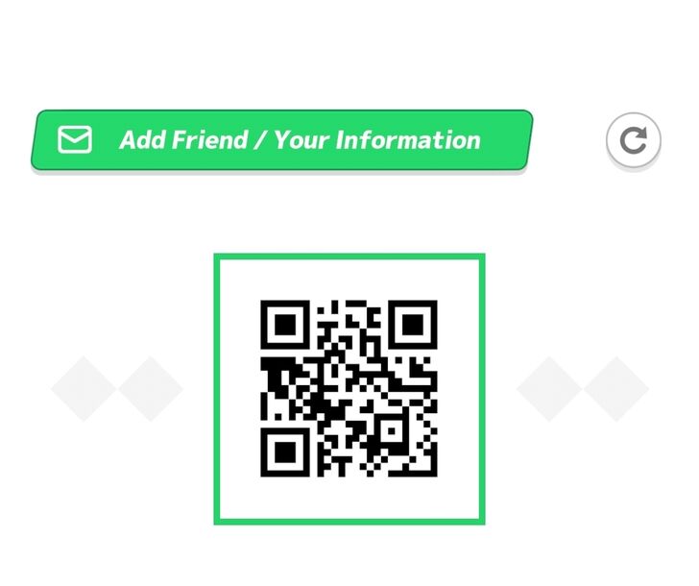Click the QR code's top-right finder square
This screenshot has width=699, height=586.
[413, 325]
